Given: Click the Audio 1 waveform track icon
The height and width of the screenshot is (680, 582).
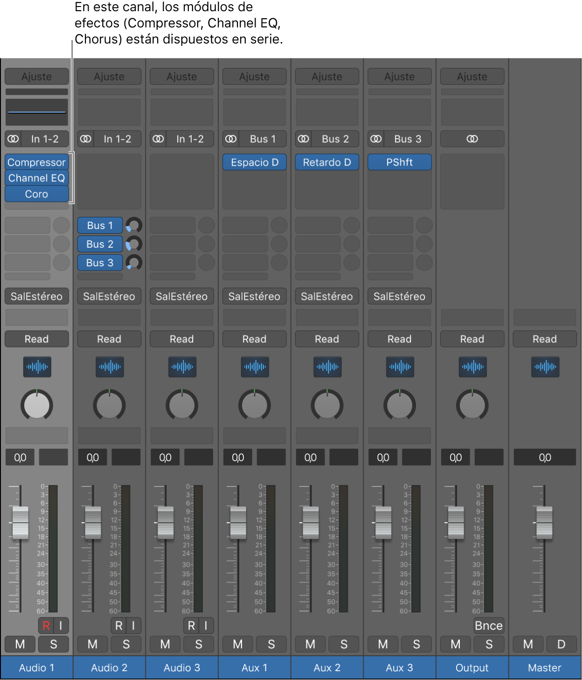Looking at the screenshot, I should point(37,367).
